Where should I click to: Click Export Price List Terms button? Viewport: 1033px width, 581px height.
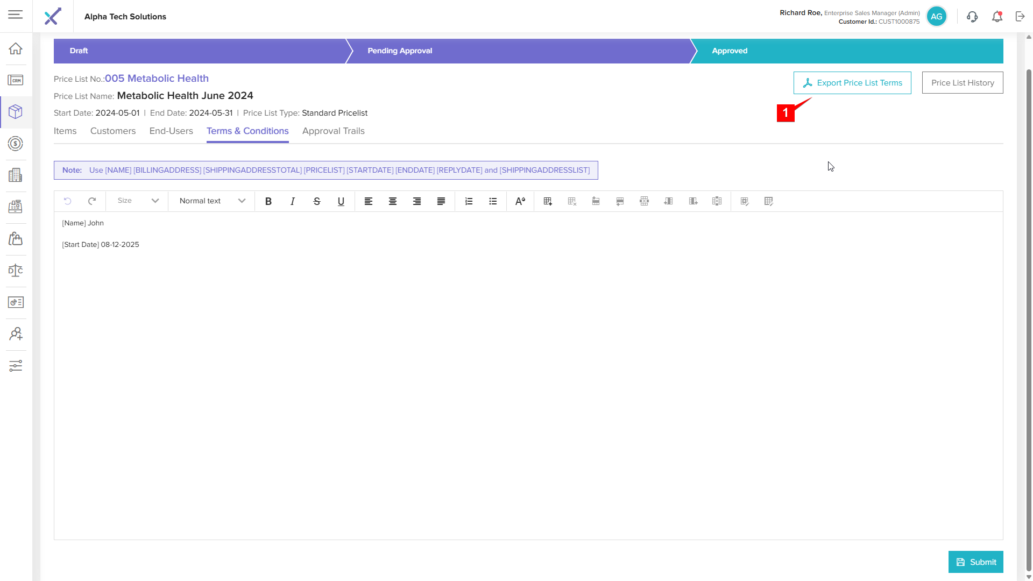(x=852, y=83)
